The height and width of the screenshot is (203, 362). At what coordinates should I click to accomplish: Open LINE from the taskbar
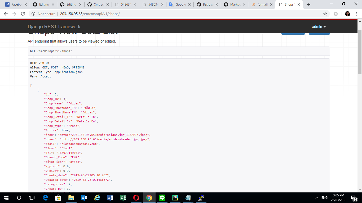(162, 197)
